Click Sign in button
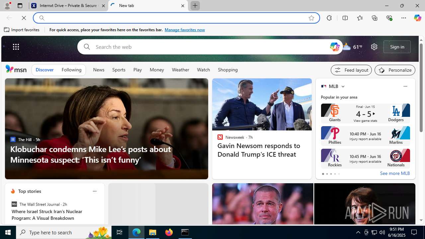The height and width of the screenshot is (239, 425). [397, 47]
